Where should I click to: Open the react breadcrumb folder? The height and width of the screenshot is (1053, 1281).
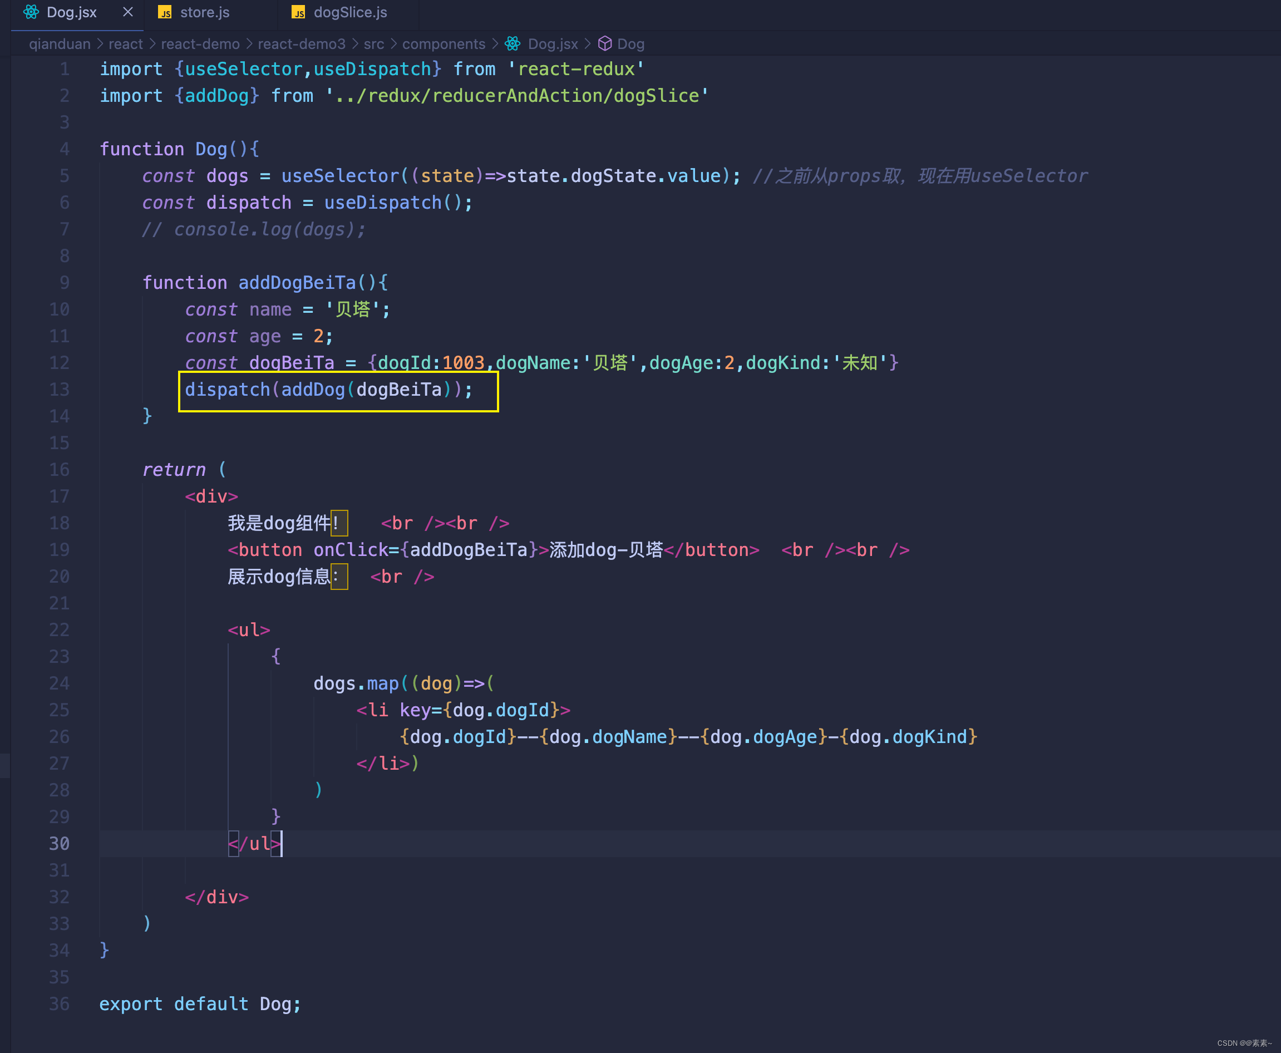[x=126, y=43]
